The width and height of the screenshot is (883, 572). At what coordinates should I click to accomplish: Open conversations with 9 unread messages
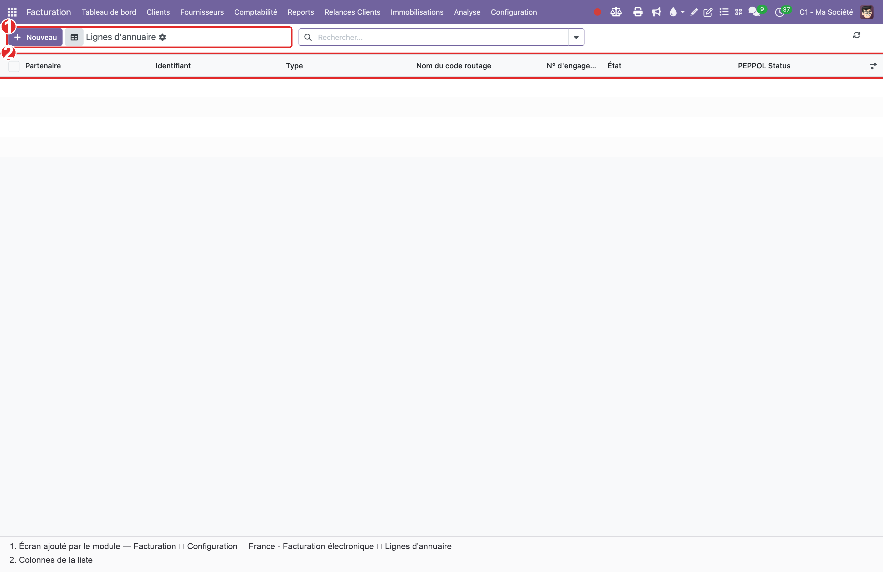757,12
